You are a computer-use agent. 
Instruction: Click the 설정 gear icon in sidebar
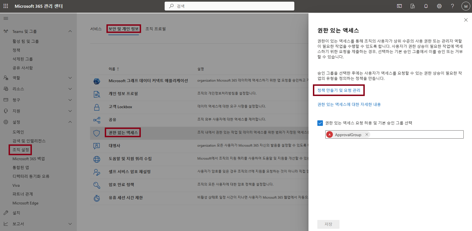6,122
